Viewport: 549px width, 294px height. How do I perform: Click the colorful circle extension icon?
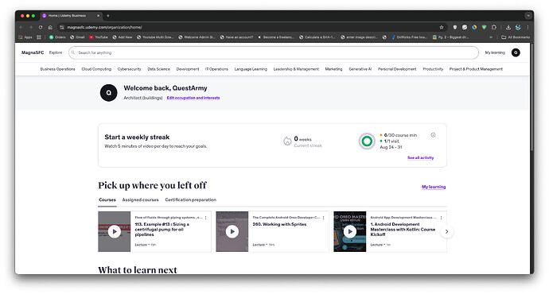point(474,27)
